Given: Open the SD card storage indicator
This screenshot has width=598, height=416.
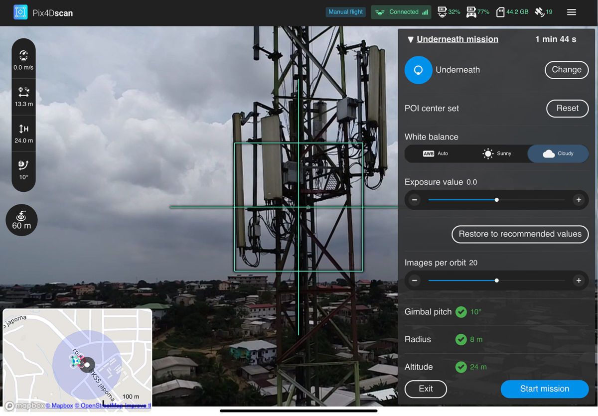Looking at the screenshot, I should tap(500, 12).
